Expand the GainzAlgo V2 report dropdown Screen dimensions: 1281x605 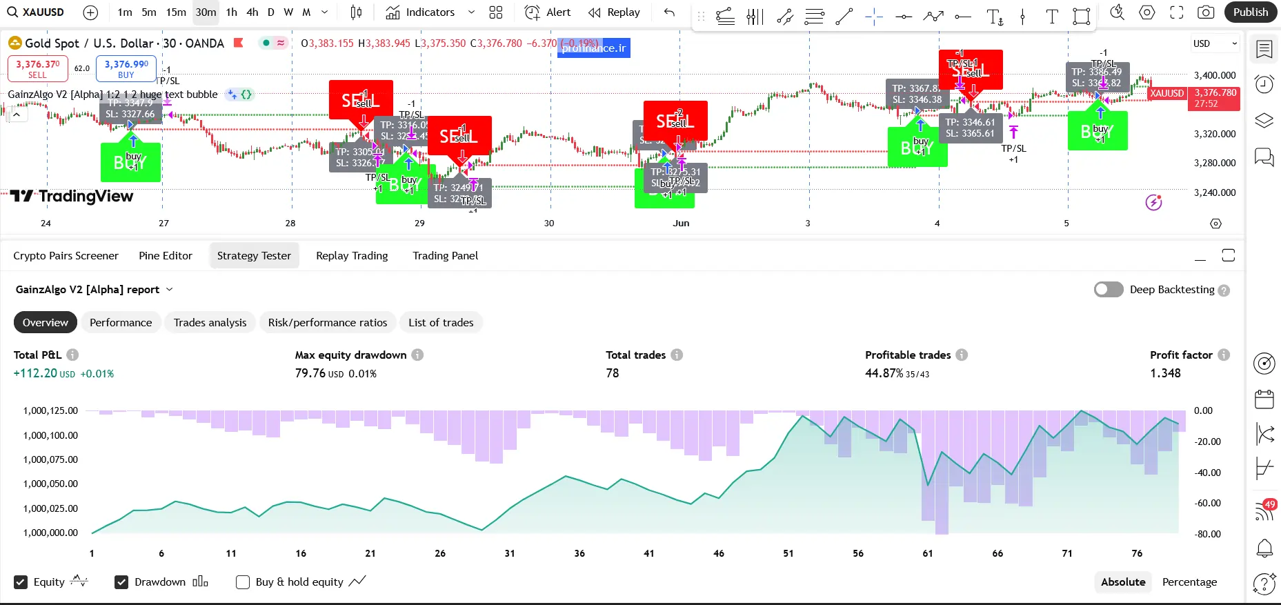tap(170, 290)
